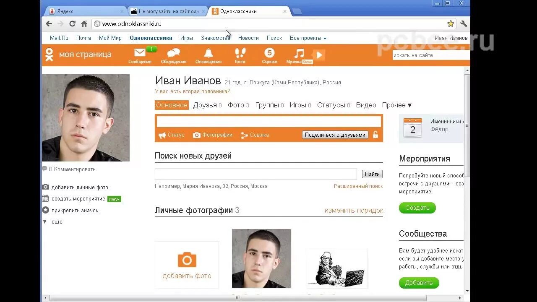Viewport: 537px width, 302px height.
Task: Click the horizontal page scrollbar
Action: pyautogui.click(x=238, y=298)
